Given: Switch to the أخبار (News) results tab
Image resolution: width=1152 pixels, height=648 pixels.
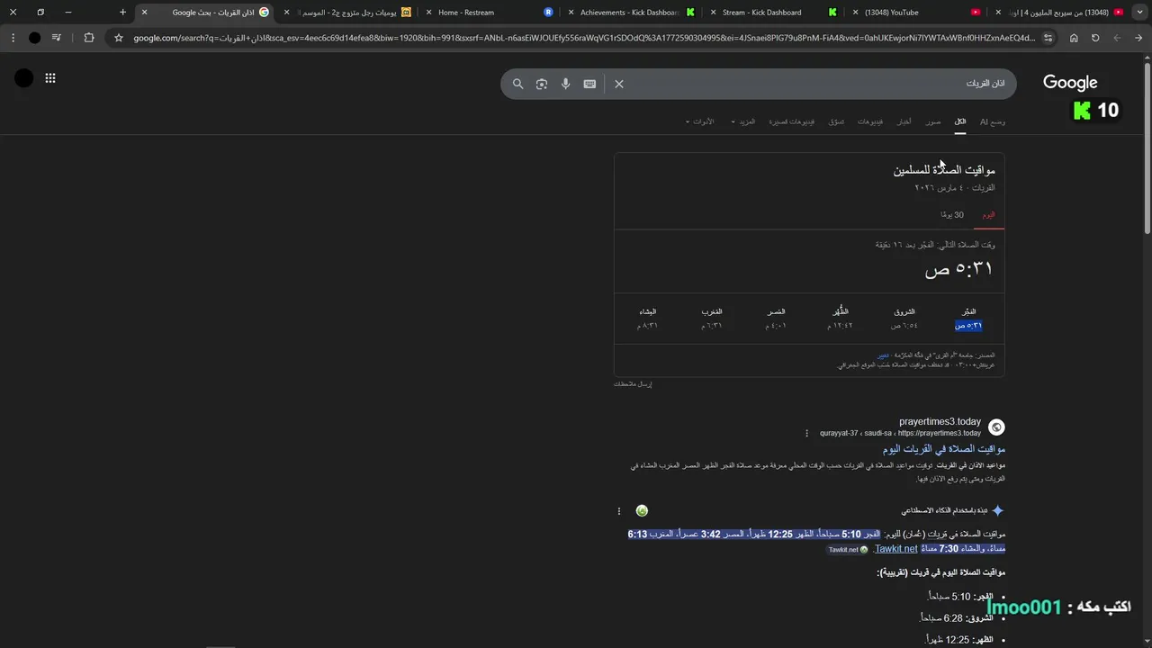Looking at the screenshot, I should pos(904,121).
